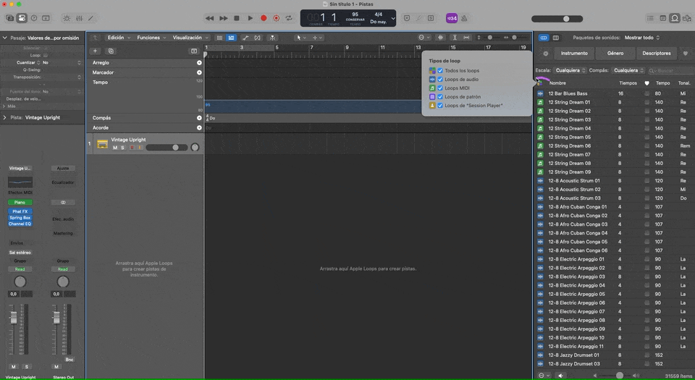Click the Bnc bounce button
This screenshot has height=380, width=695.
pyautogui.click(x=69, y=360)
